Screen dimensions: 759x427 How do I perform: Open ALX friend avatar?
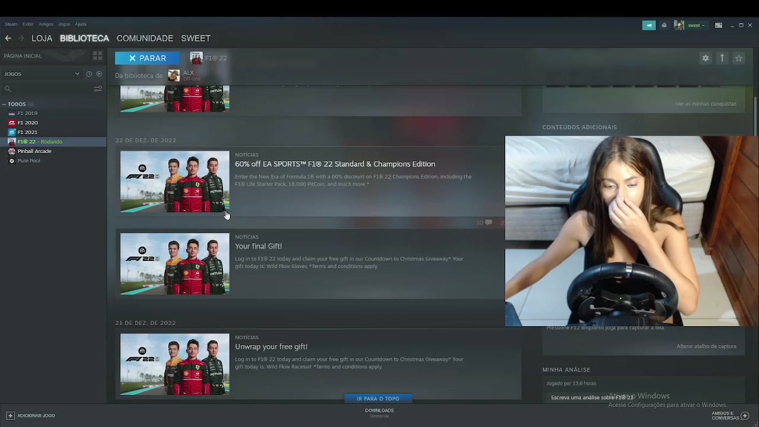pos(174,75)
